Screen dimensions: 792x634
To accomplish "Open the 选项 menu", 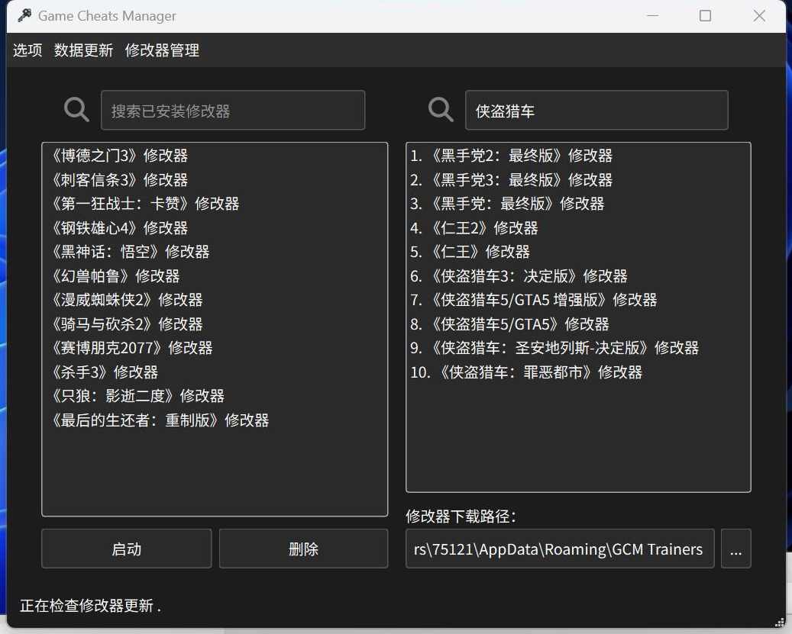I will point(27,50).
